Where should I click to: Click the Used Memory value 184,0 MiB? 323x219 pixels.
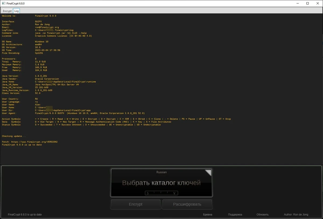tap(41, 70)
